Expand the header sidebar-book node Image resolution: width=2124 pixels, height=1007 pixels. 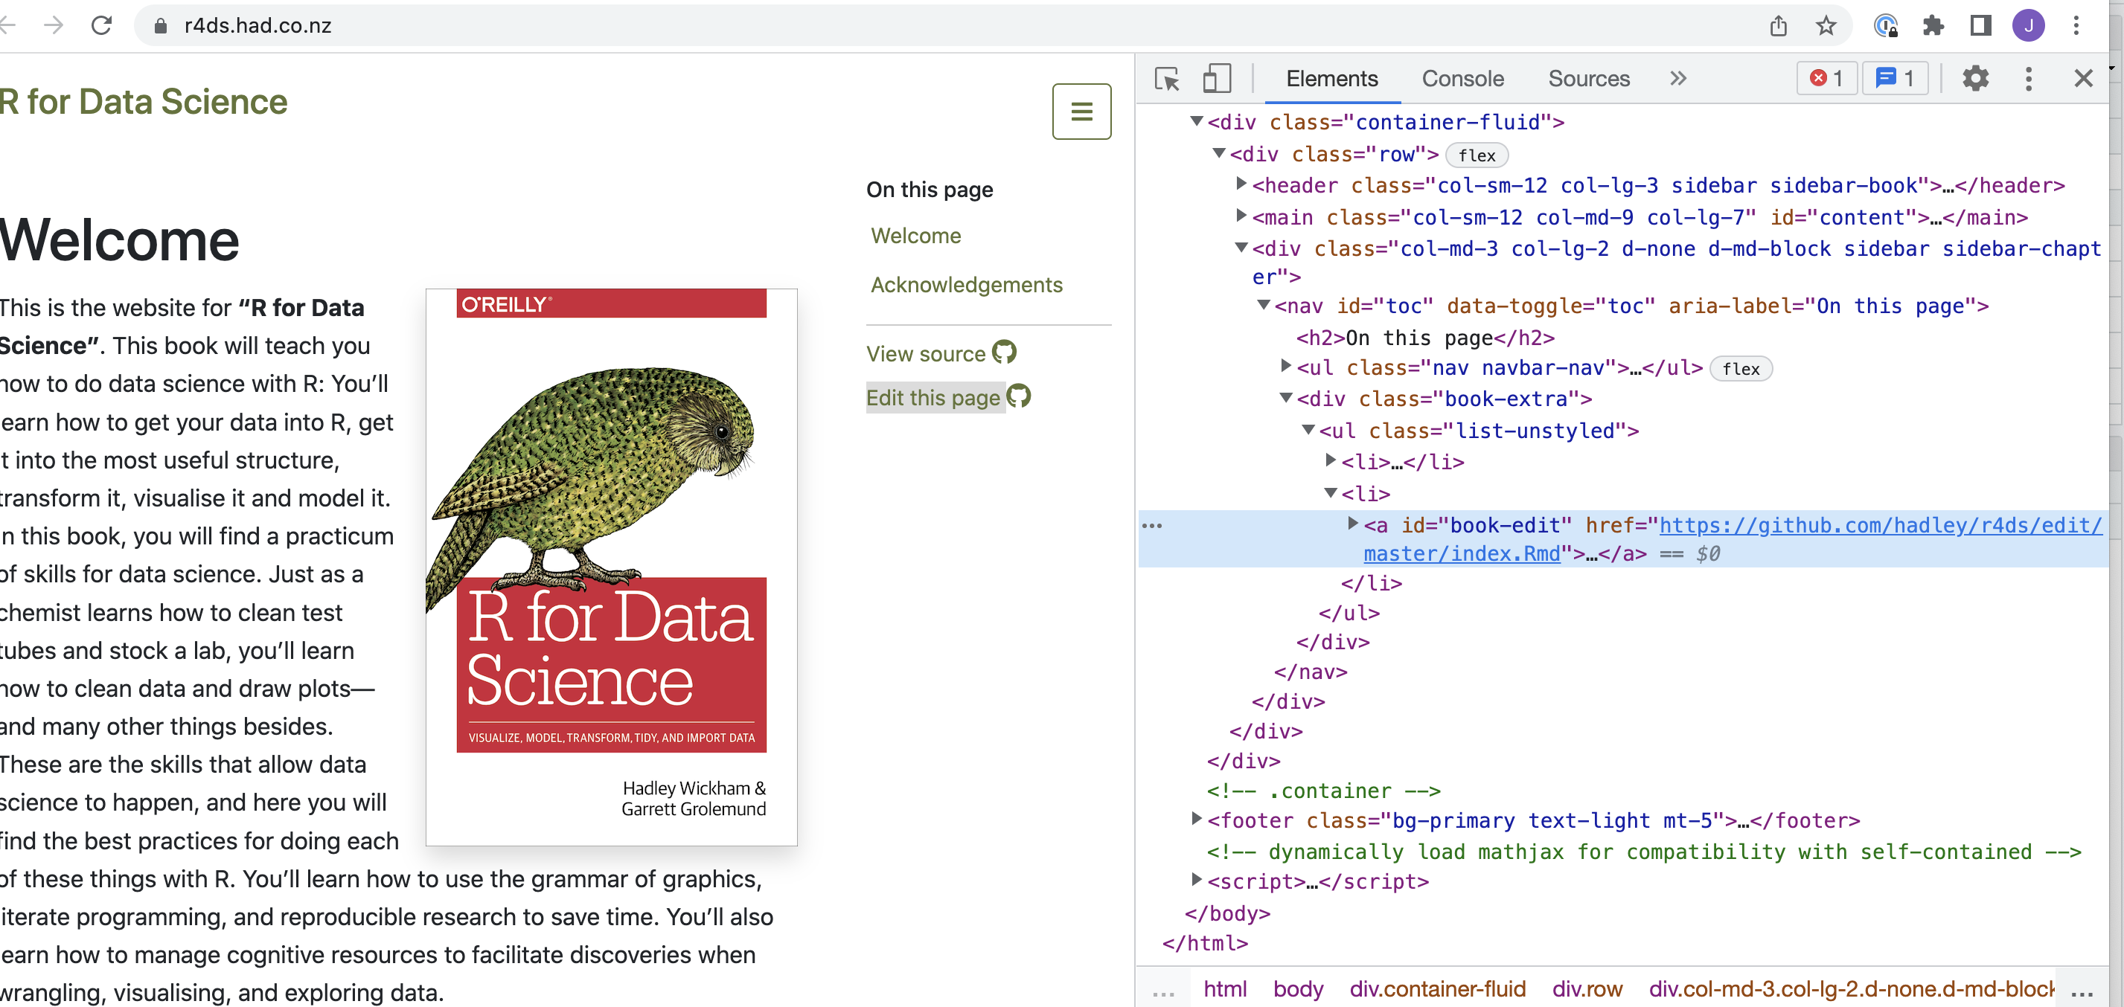point(1241,184)
